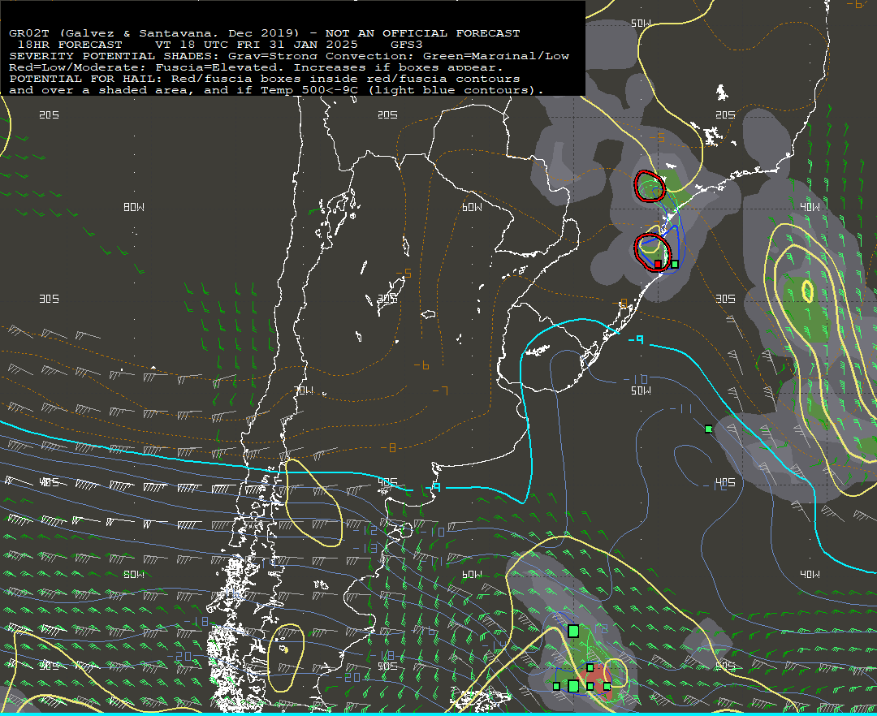The width and height of the screenshot is (877, 716).
Task: Click the lower '40W' longitude label
Action: click(x=810, y=574)
